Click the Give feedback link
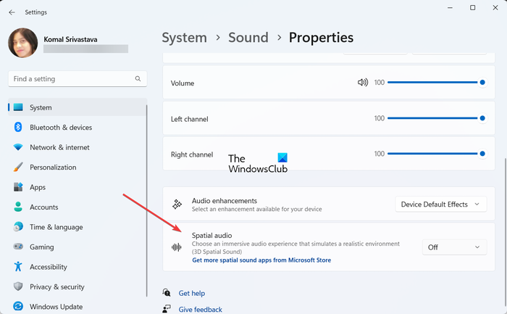 point(201,310)
